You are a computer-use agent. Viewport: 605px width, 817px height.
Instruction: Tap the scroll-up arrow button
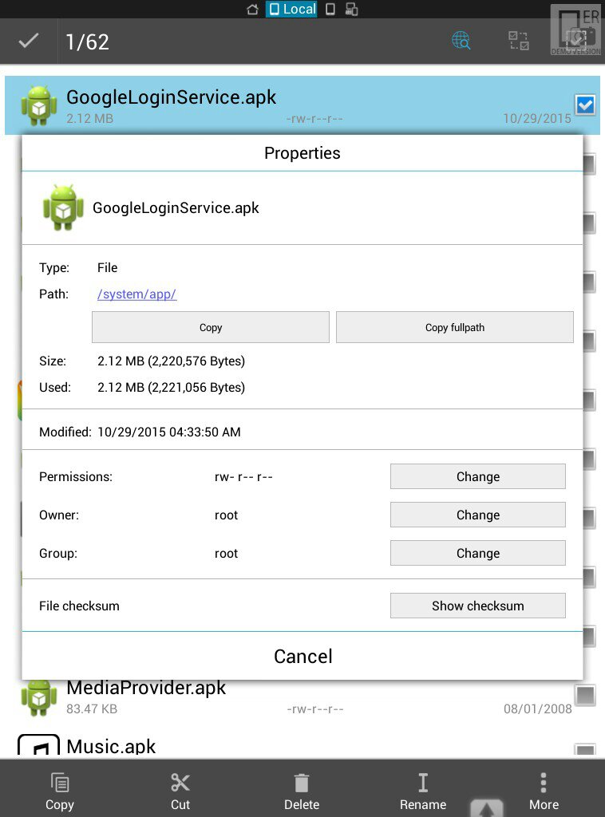(x=487, y=808)
